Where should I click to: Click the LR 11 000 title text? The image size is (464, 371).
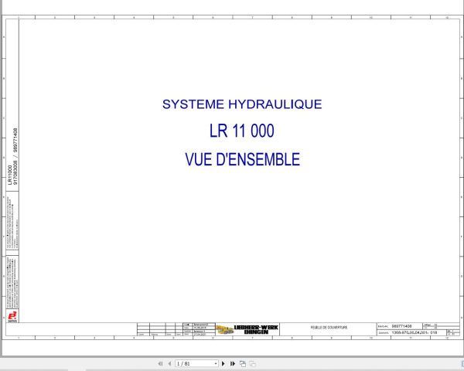242,131
